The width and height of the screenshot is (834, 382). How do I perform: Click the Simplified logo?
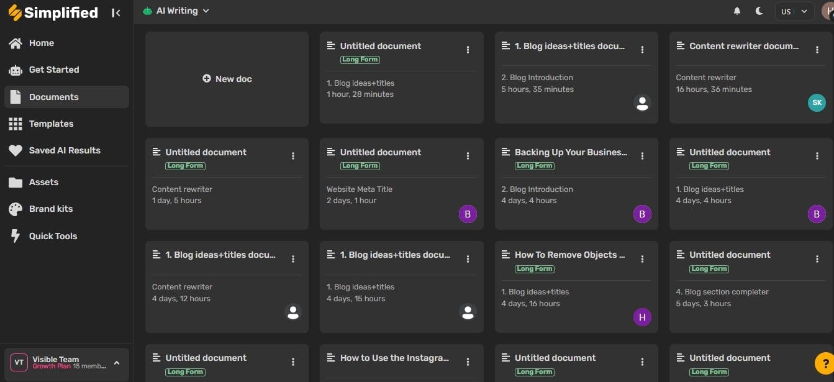tap(53, 12)
